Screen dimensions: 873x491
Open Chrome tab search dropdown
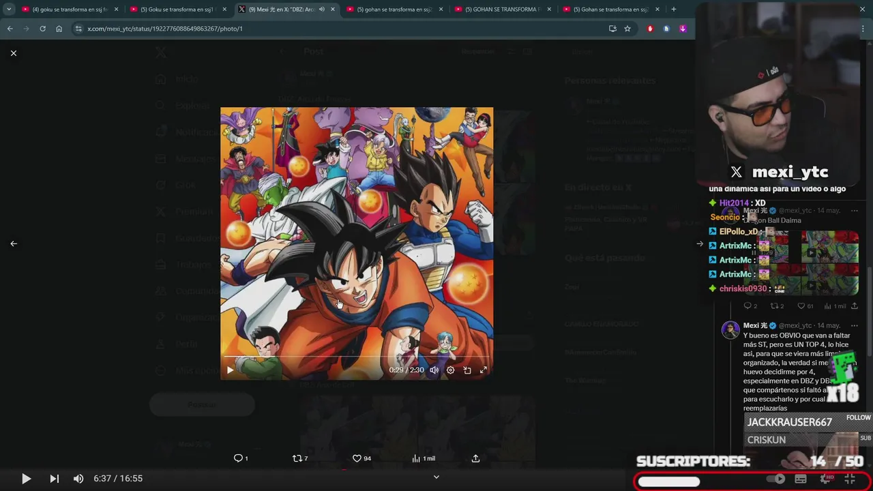9,10
